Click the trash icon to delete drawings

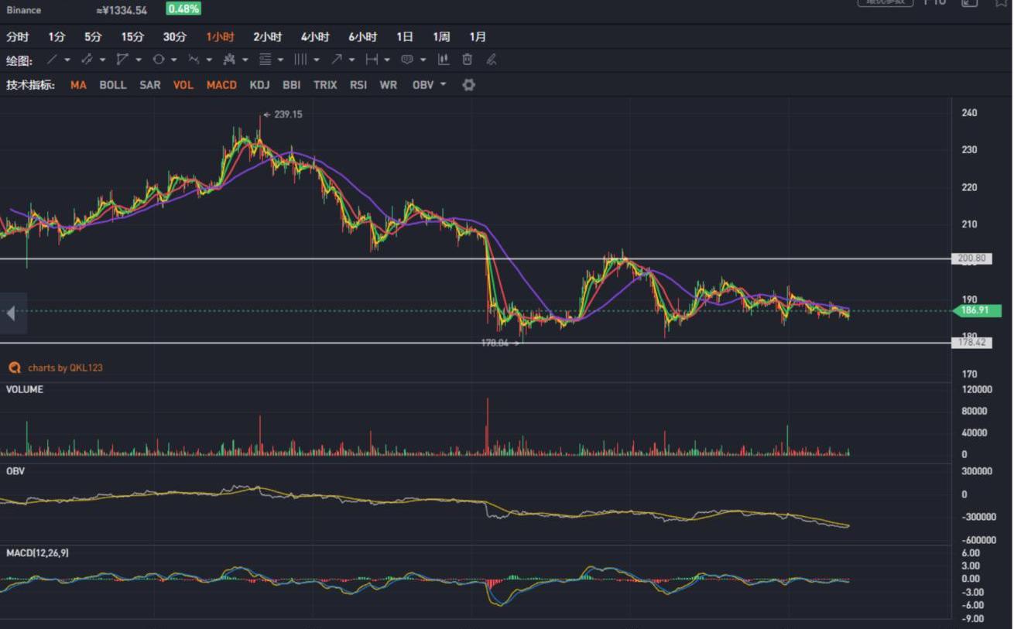pos(467,60)
